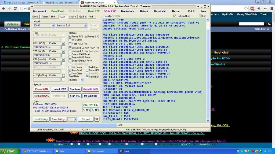275x154 pixels.
Task: Click the forum search input box
Action: pos(251,24)
